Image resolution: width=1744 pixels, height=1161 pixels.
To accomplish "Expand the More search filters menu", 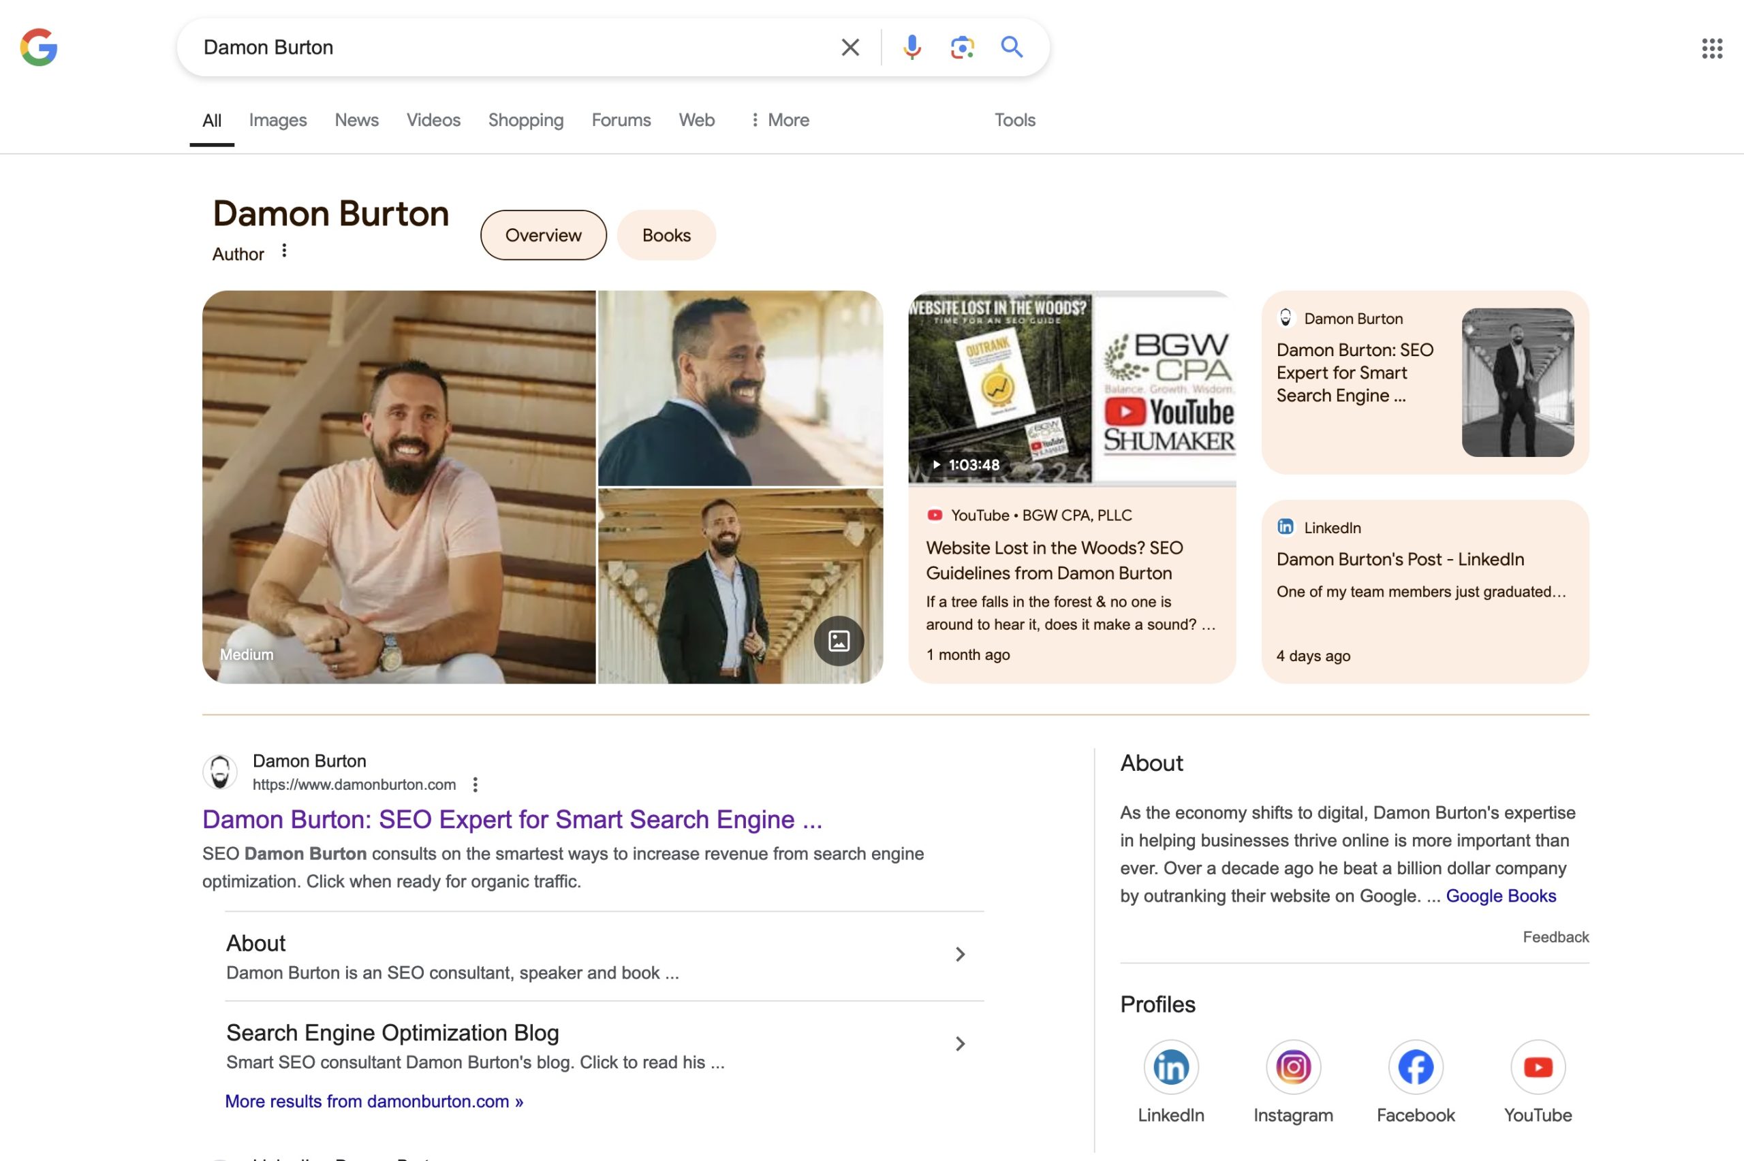I will [x=779, y=120].
